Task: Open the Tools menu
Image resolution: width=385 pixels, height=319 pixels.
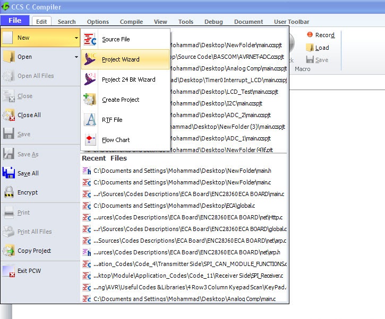Action: pos(186,22)
